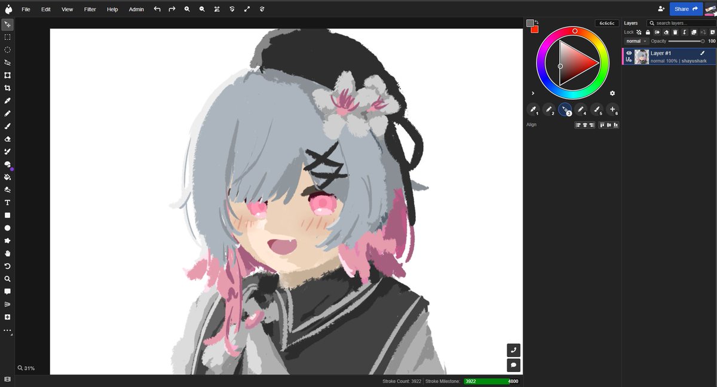The image size is (717, 387).
Task: Invite a user with add-person icon
Action: 661,9
